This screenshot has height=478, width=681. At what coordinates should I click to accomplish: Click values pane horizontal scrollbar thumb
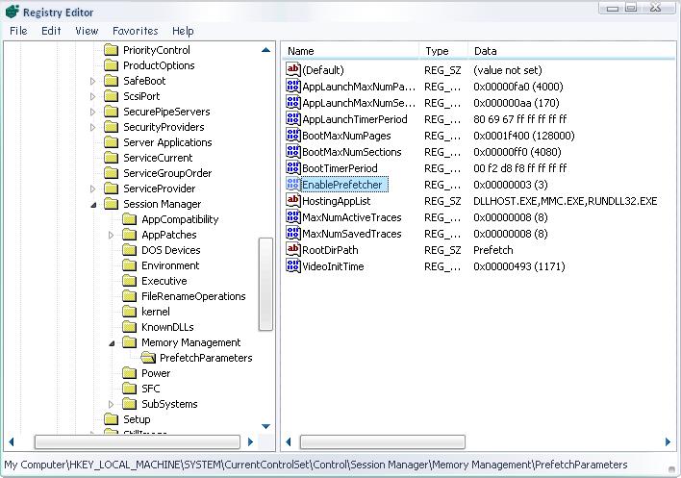383,442
